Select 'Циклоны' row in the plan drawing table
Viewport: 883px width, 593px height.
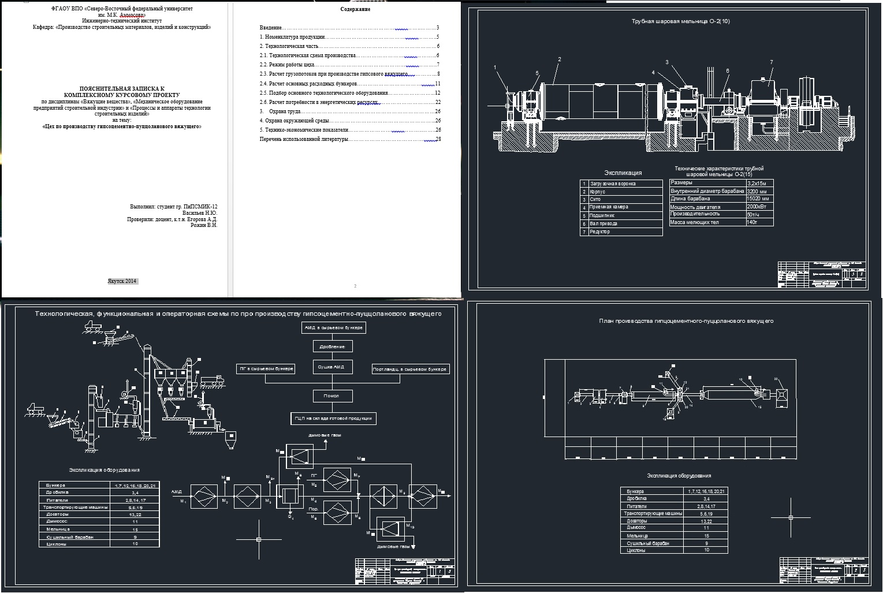pos(675,550)
